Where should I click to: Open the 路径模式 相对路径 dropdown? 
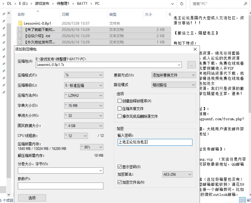point(174,85)
